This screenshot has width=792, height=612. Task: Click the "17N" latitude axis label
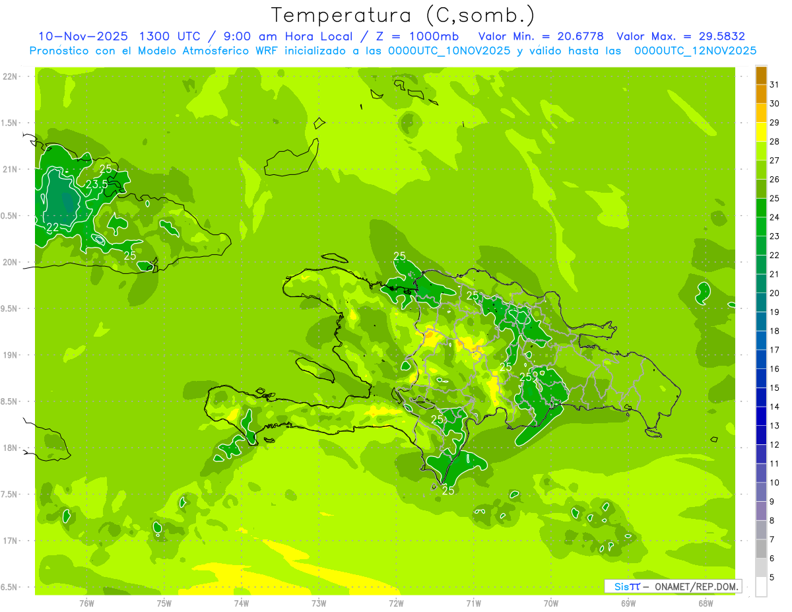11,541
